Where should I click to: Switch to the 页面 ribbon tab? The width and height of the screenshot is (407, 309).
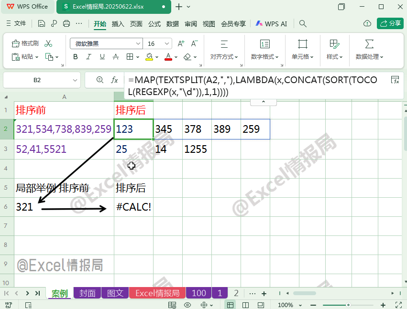pos(136,24)
